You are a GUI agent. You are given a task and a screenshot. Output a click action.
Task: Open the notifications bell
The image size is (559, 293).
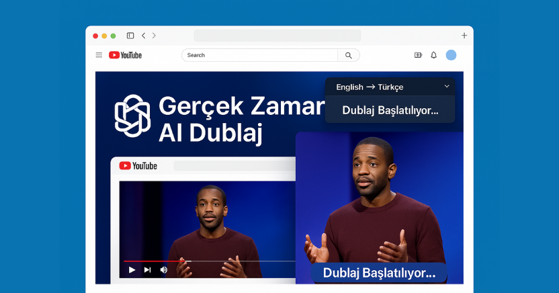pos(433,55)
